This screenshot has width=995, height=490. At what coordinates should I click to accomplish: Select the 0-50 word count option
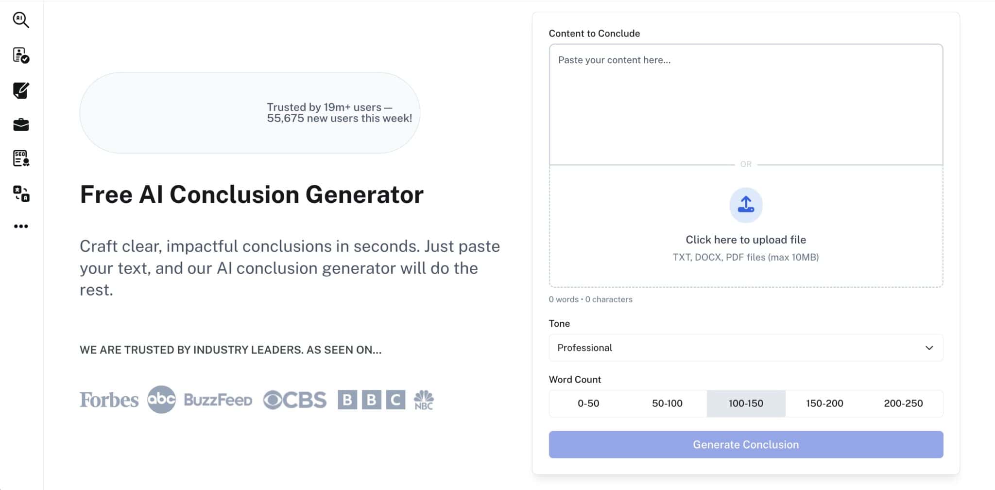[x=588, y=403]
